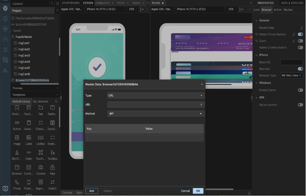Toggle the Zoom switch

click(300, 41)
